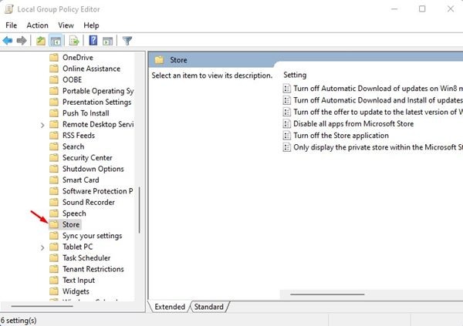Viewport: 463px width, 326px height.
Task: Click the OOBE folder icon
Action: (x=54, y=79)
